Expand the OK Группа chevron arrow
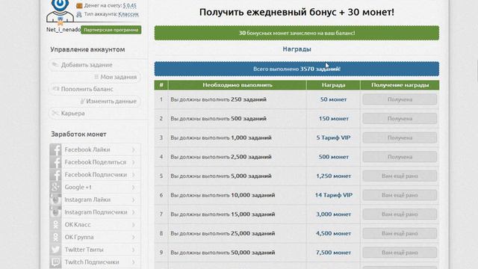Image resolution: width=478 pixels, height=269 pixels. pos(134,238)
